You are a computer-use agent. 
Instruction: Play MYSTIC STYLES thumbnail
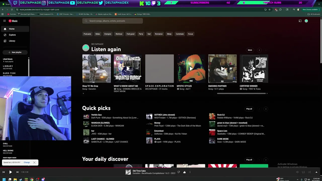tap(191, 69)
